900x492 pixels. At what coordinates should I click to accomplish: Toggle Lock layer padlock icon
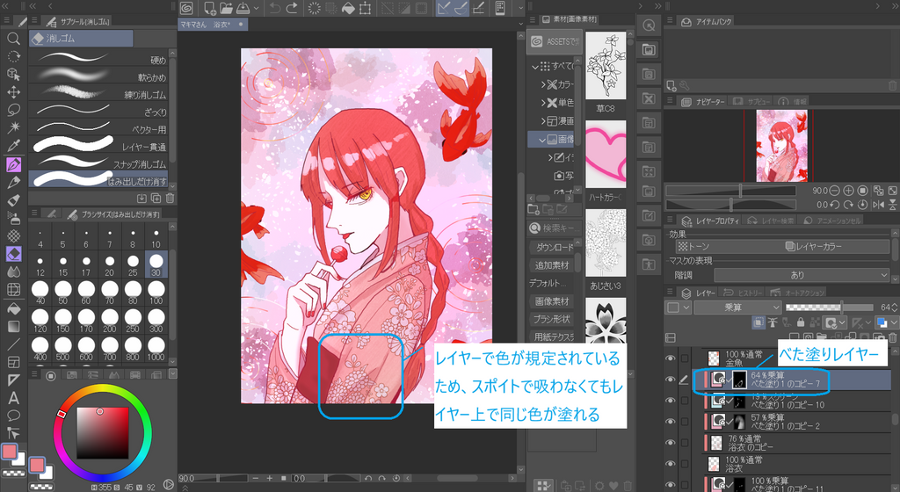pos(801,322)
